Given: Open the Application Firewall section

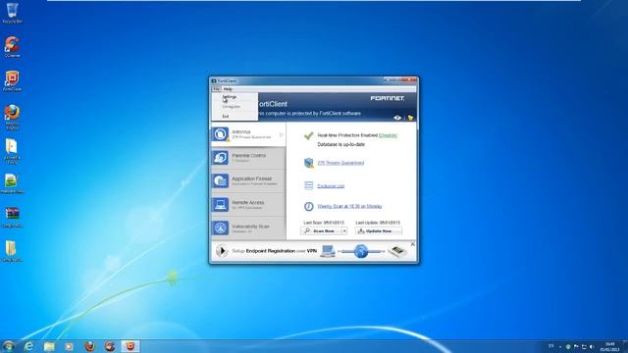Looking at the screenshot, I should click(248, 180).
